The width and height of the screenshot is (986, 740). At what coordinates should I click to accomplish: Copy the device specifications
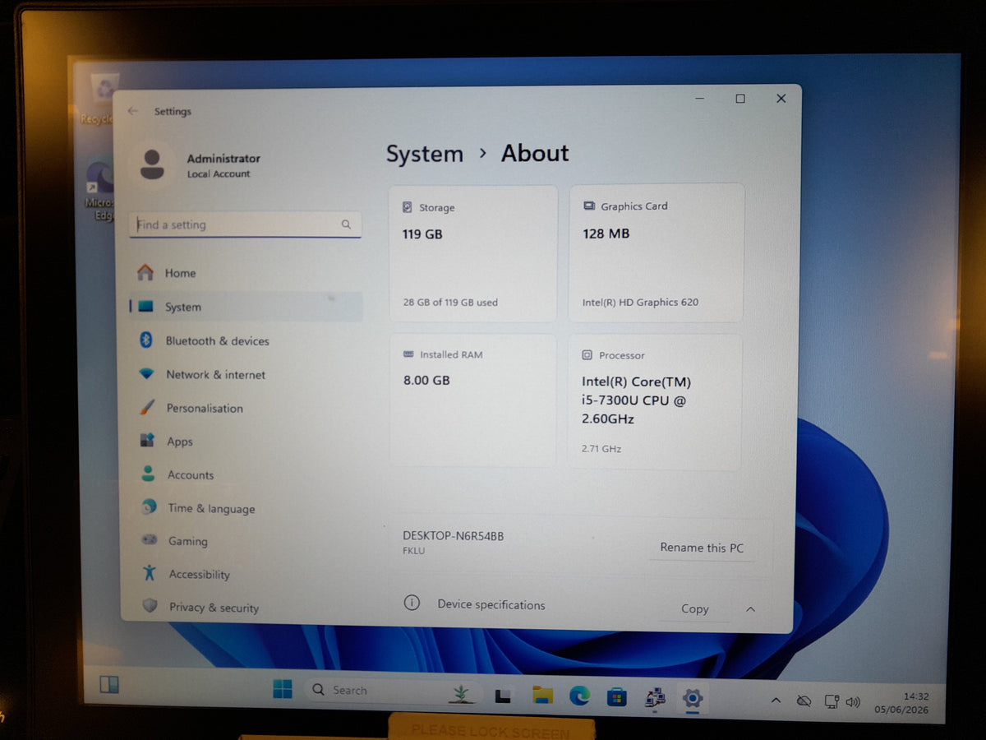click(x=694, y=608)
